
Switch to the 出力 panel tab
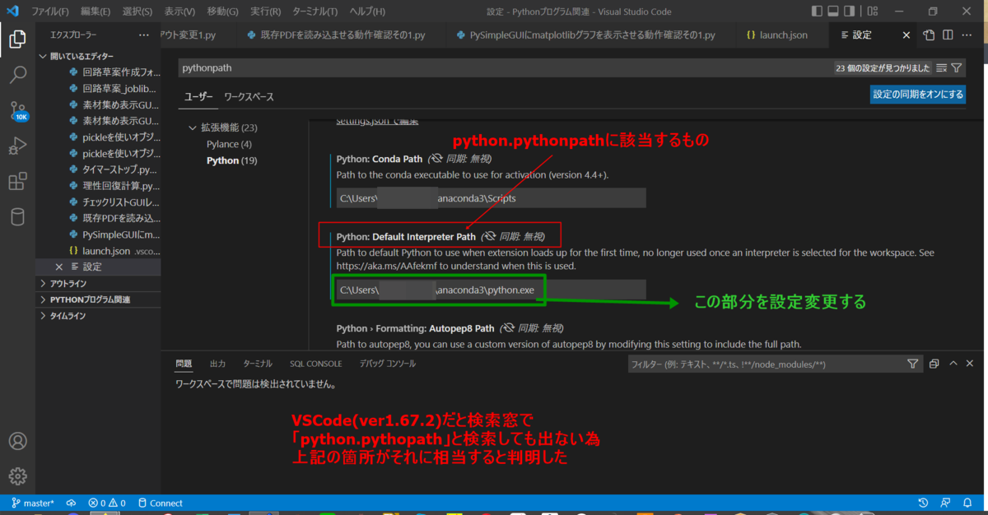(x=217, y=364)
